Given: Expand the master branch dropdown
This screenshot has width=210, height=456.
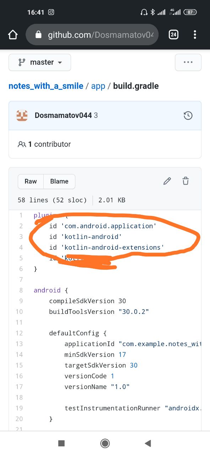Looking at the screenshot, I should pos(40,62).
